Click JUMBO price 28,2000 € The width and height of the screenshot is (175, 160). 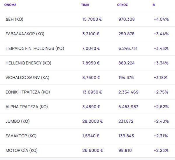point(92,121)
